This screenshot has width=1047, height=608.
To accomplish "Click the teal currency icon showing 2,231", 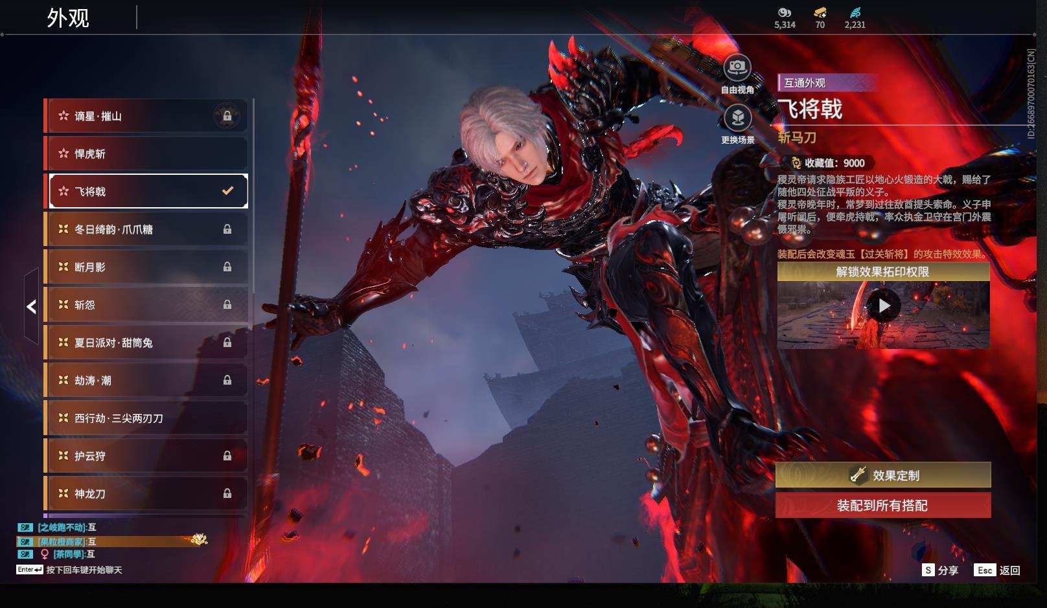I will pos(855,12).
